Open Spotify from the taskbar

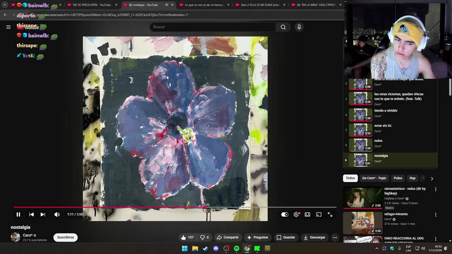[x=237, y=248]
